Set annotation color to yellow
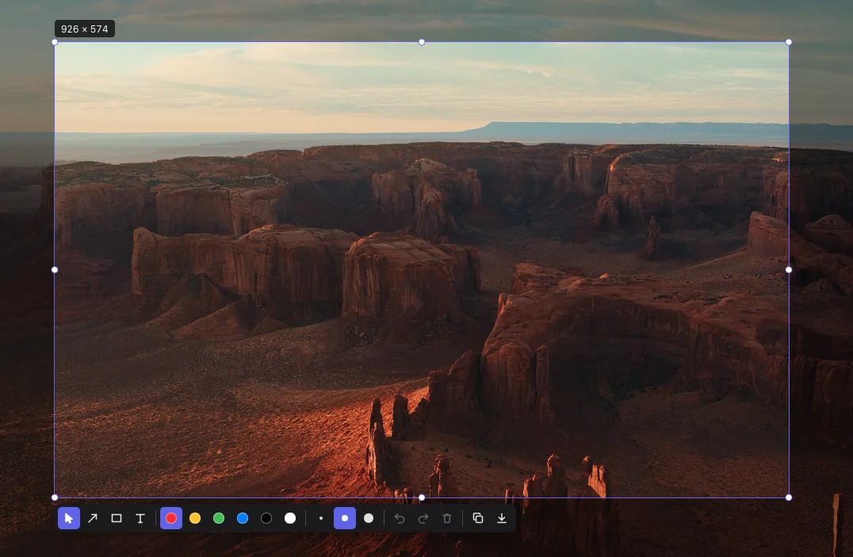The image size is (853, 557). coord(195,518)
